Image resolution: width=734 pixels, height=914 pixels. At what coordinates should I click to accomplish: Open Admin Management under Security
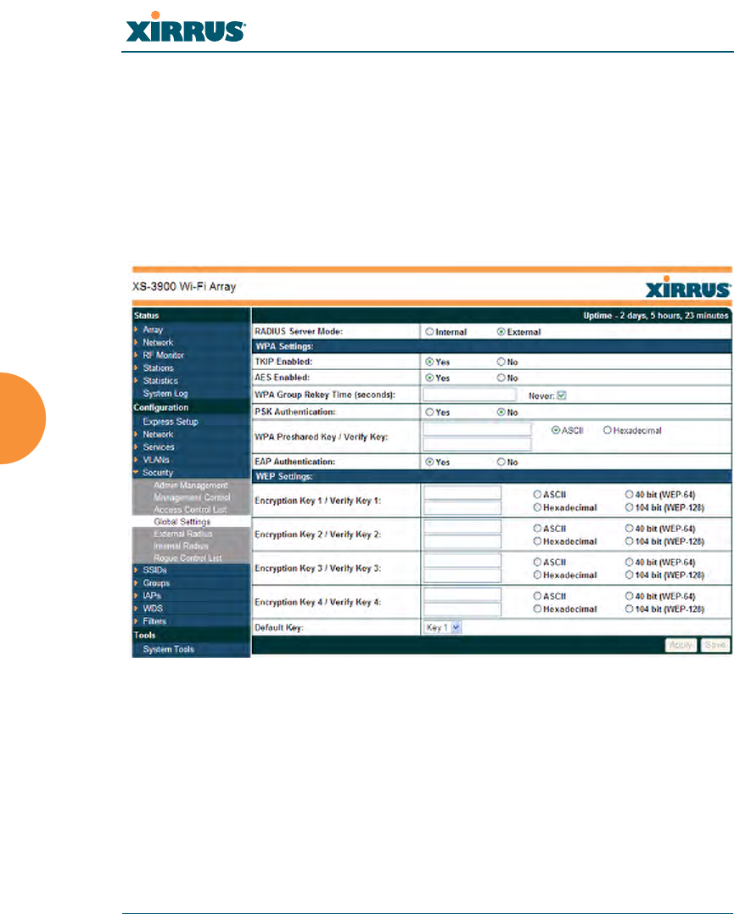[x=191, y=485]
